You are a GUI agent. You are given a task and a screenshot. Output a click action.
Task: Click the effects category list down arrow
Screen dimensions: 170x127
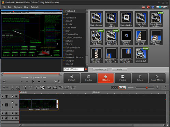tap(87, 65)
